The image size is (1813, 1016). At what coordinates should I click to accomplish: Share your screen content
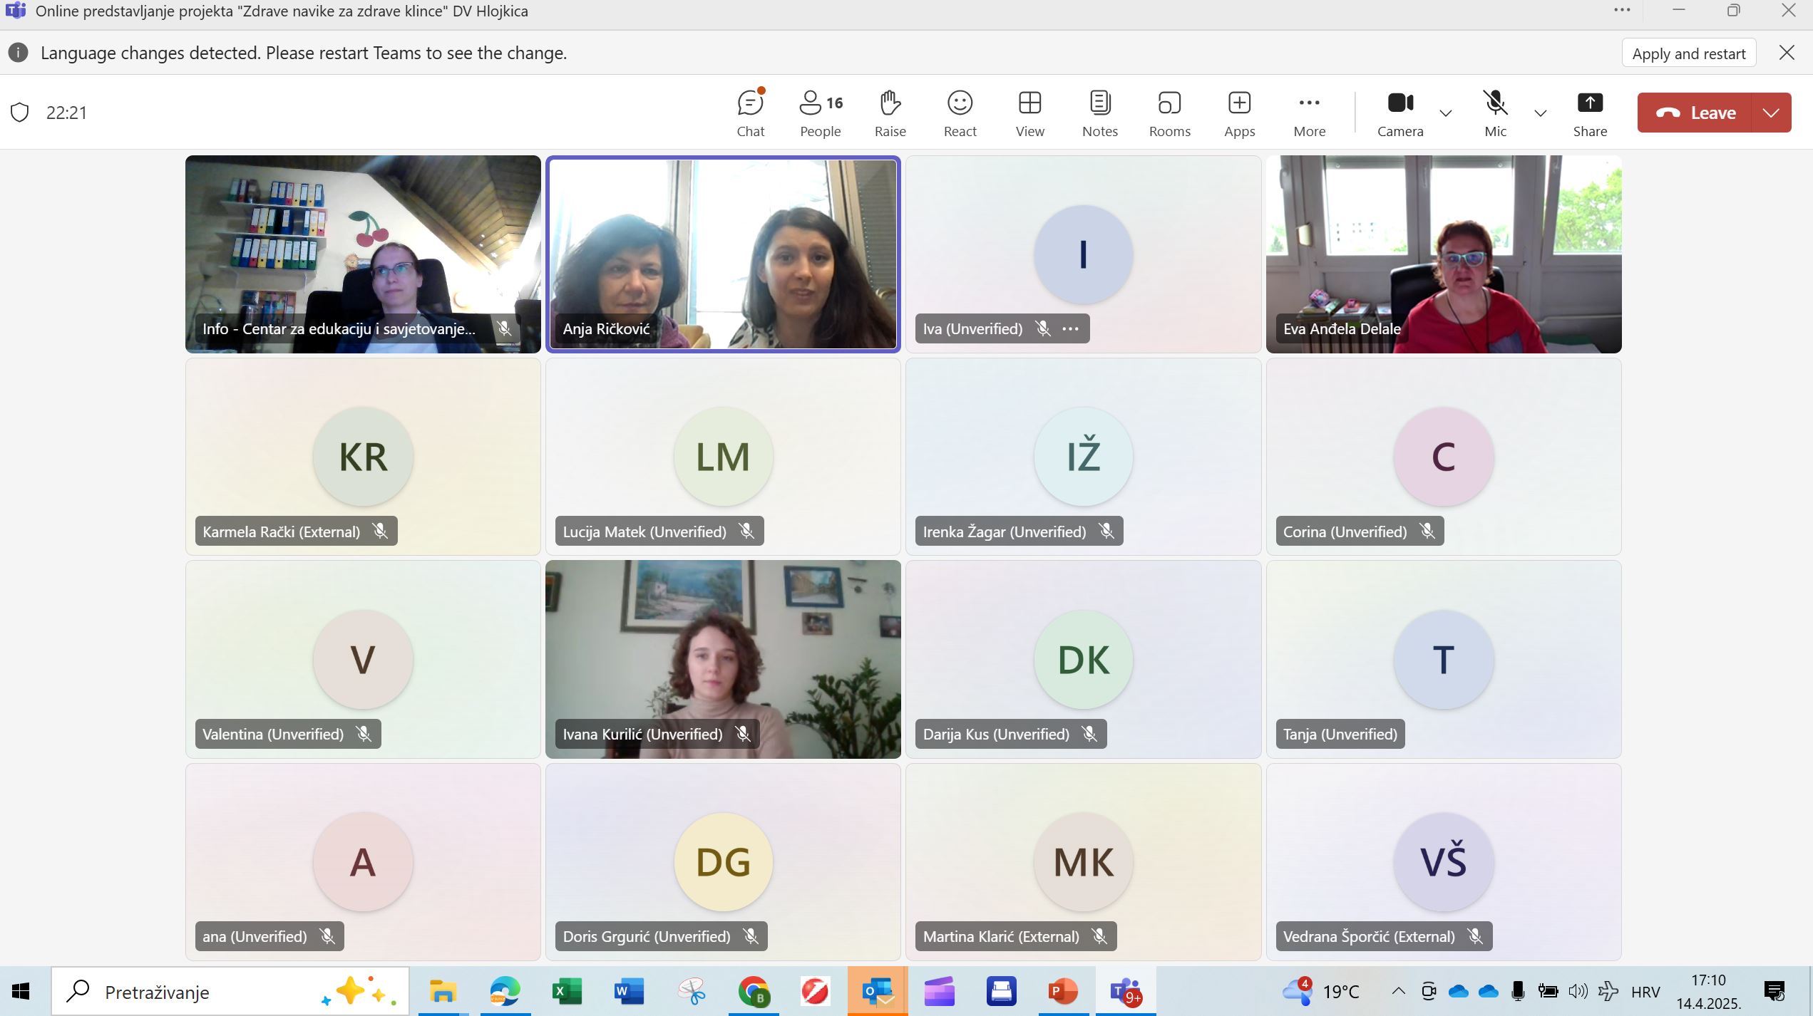(1590, 113)
